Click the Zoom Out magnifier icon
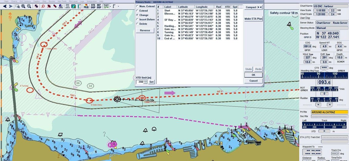349x161 pixels. (29, 6)
